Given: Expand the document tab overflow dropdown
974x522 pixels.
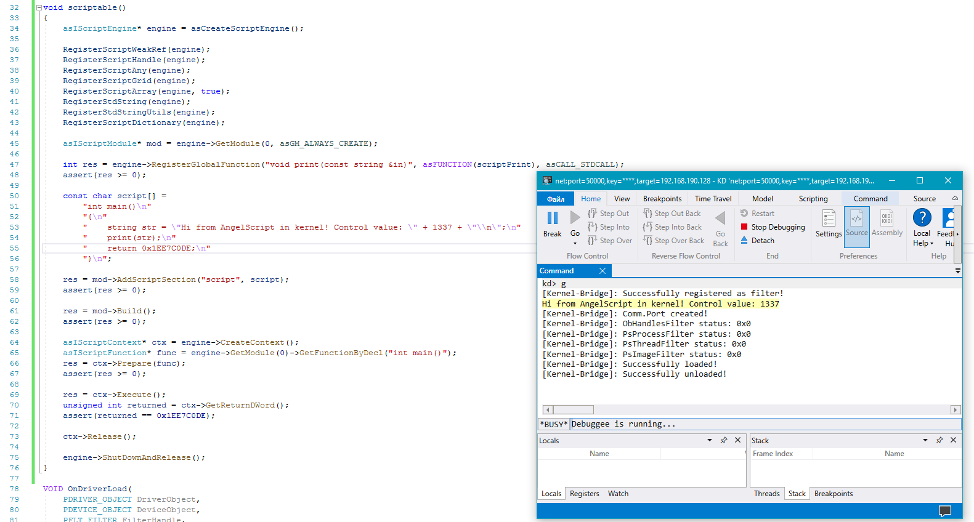Looking at the screenshot, I should [957, 271].
